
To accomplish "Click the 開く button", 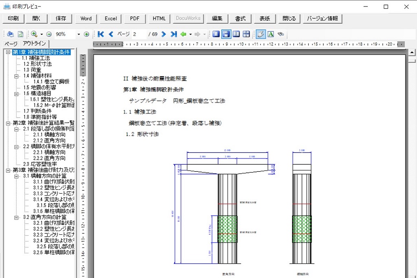I will [36, 18].
